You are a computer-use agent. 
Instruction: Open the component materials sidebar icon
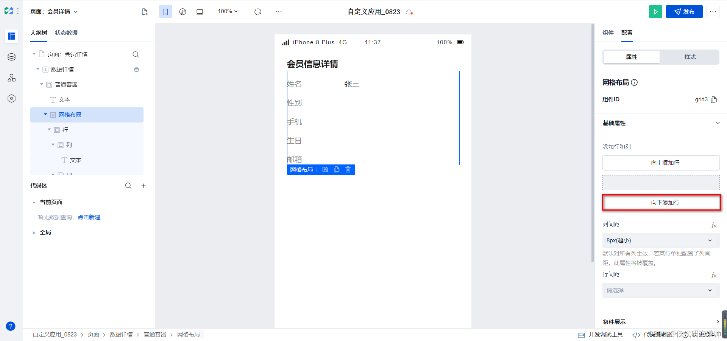(x=12, y=78)
